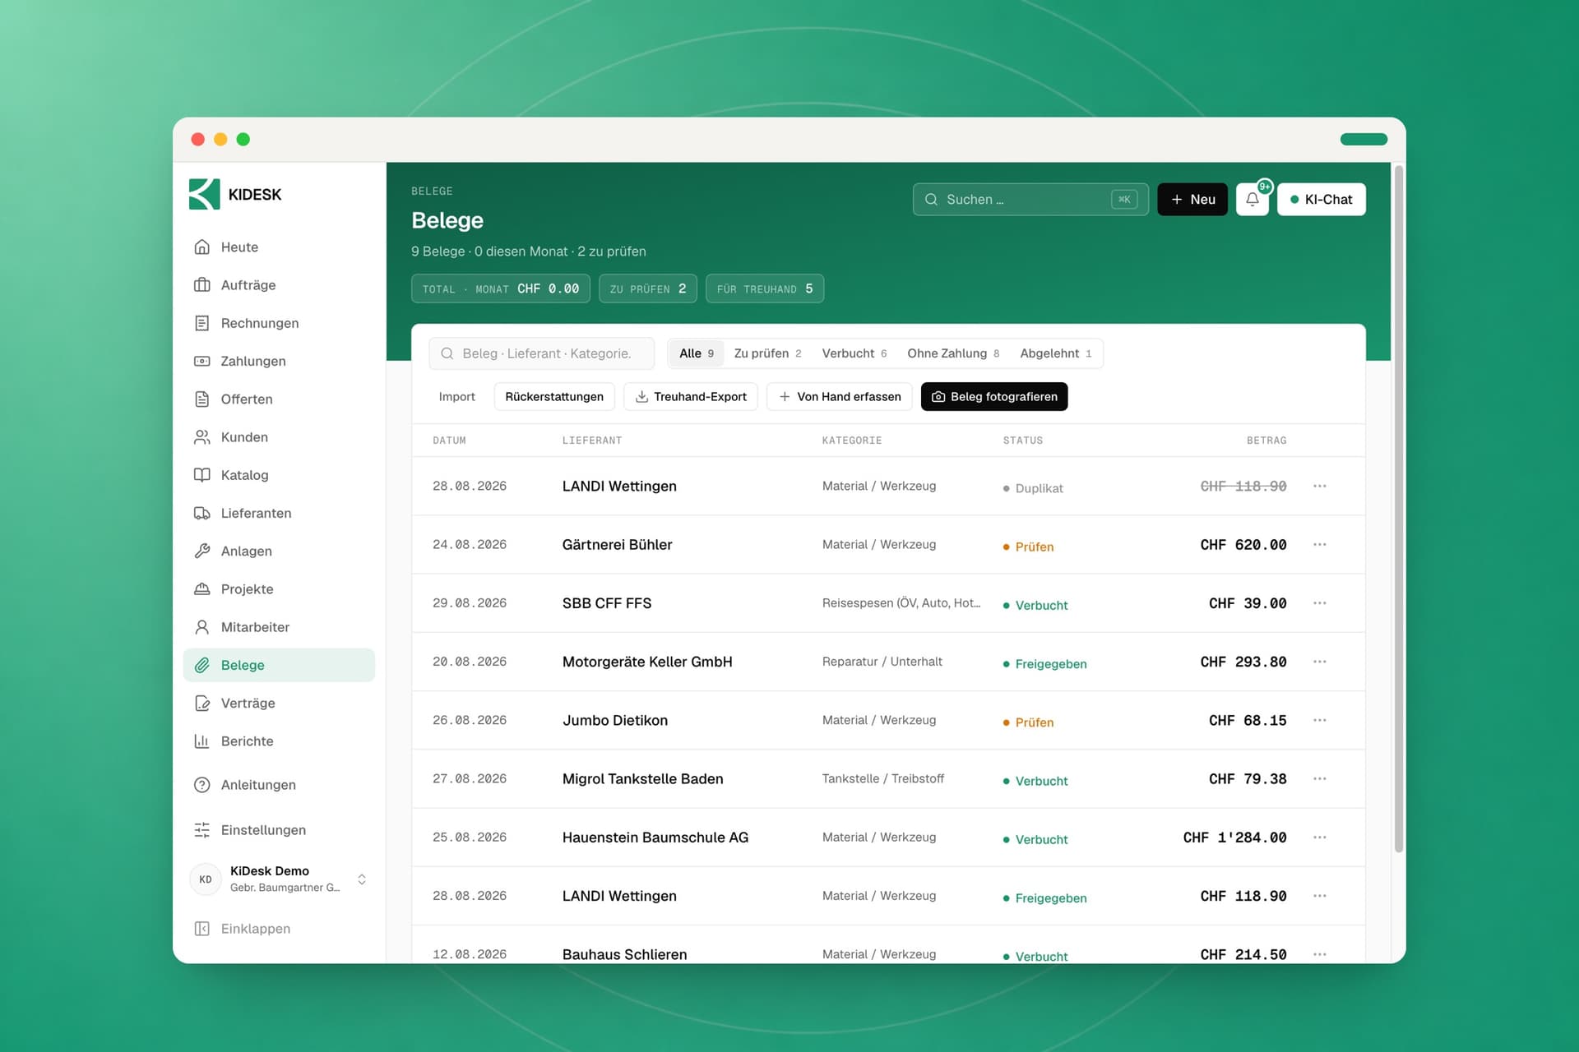Image resolution: width=1579 pixels, height=1052 pixels.
Task: Click the Mitarbeiter person icon
Action: [201, 627]
